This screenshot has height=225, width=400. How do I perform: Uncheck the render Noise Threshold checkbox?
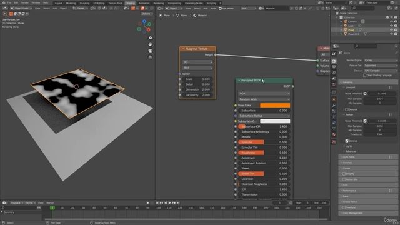[365, 121]
